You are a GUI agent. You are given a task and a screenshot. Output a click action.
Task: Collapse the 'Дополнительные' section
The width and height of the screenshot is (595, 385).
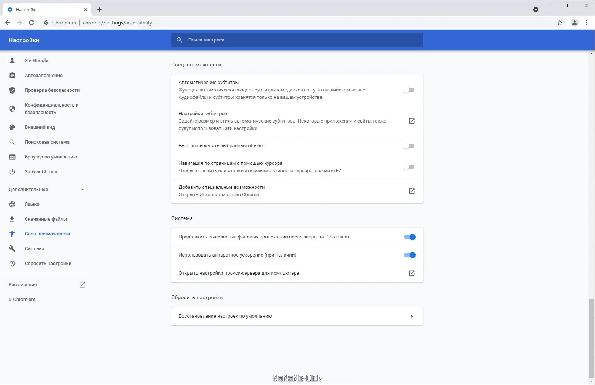pos(83,189)
